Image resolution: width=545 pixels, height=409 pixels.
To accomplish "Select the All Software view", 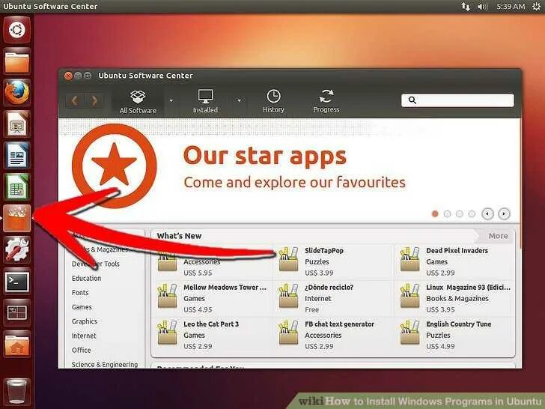I will pos(138,102).
